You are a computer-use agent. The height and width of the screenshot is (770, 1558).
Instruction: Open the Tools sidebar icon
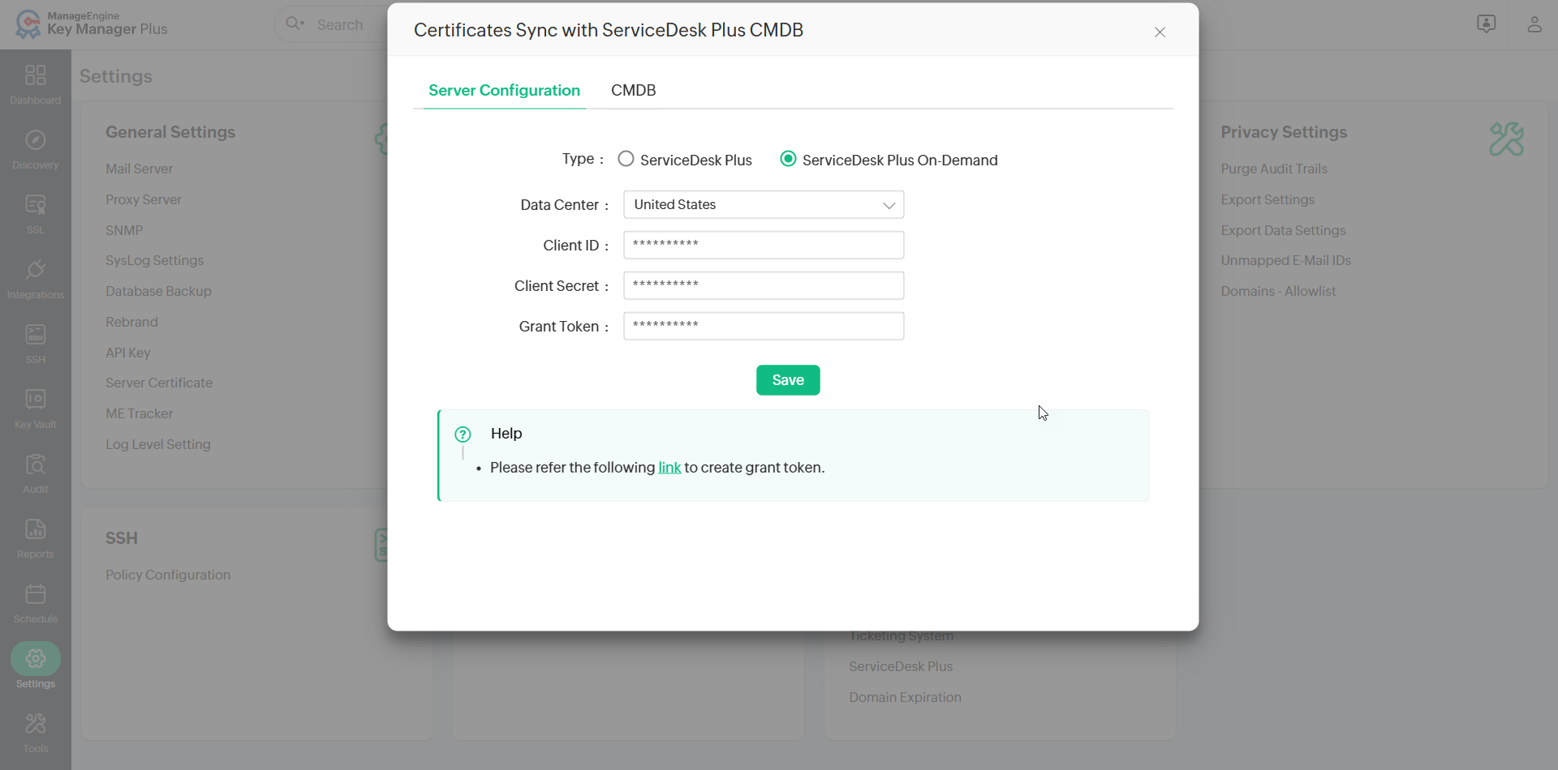pos(36,724)
